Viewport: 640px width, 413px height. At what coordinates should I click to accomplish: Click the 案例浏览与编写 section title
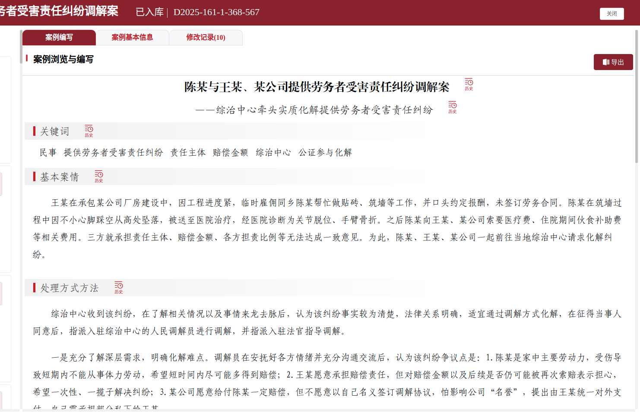[63, 59]
